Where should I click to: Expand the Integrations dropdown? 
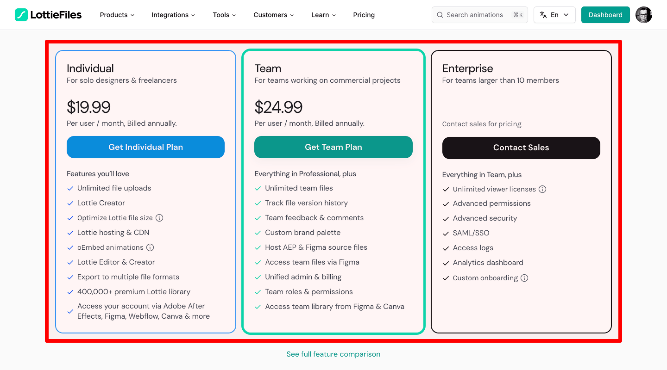pyautogui.click(x=173, y=15)
